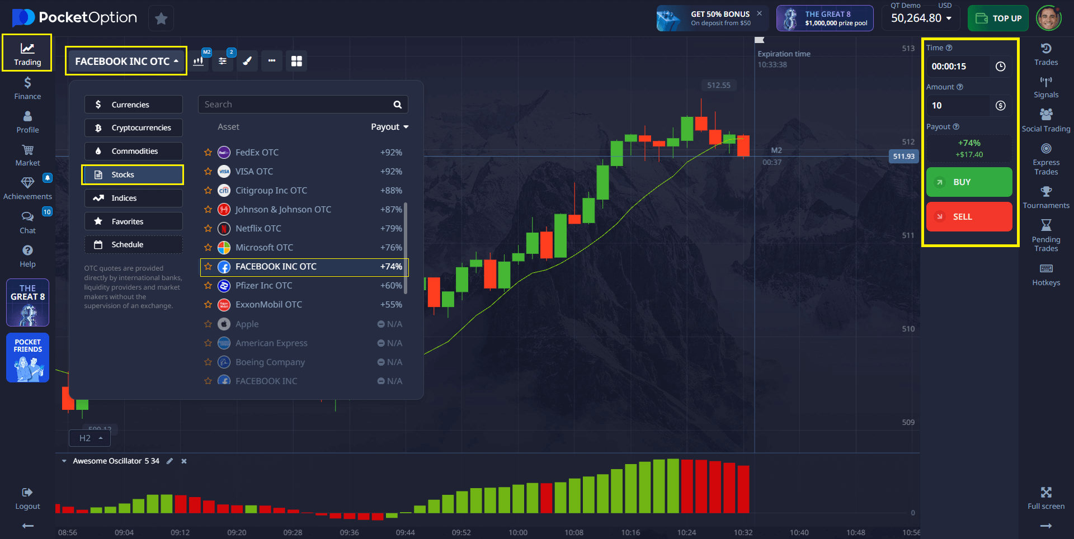
Task: Sort assets by Payout column
Action: coord(389,127)
